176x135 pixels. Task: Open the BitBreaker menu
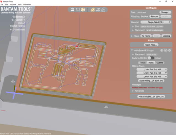tap(27, 4)
